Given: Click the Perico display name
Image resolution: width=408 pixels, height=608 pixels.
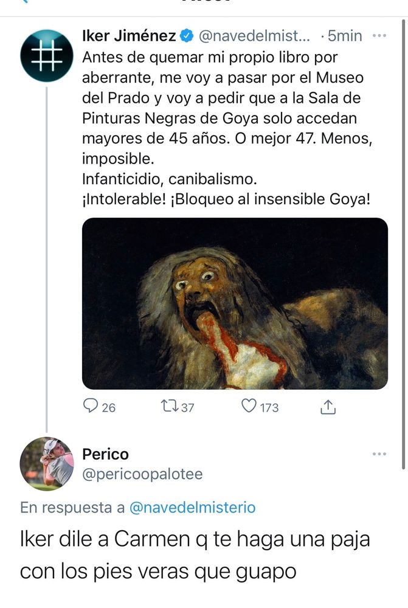Looking at the screenshot, I should 105,454.
